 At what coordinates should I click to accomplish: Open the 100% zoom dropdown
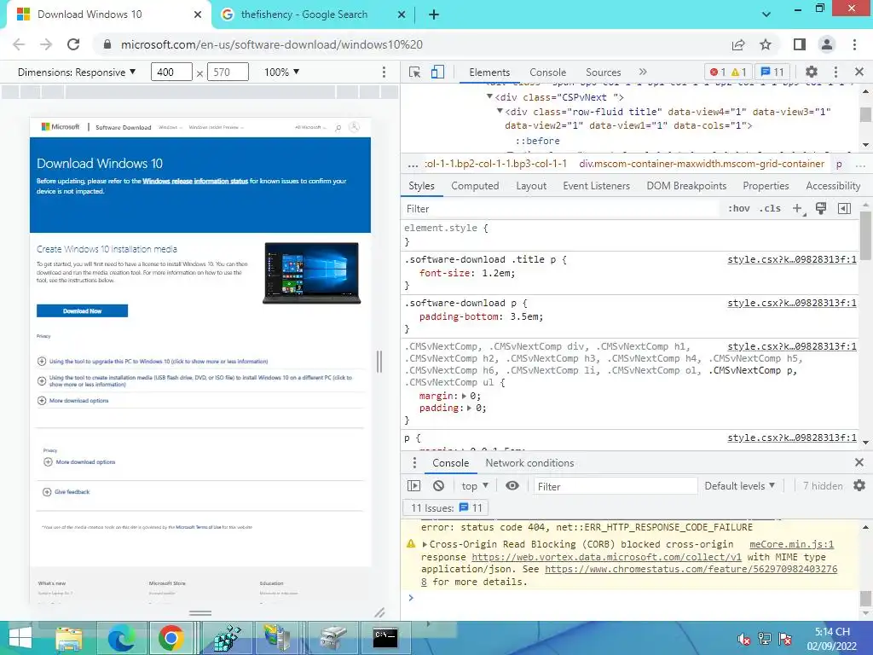pos(281,72)
